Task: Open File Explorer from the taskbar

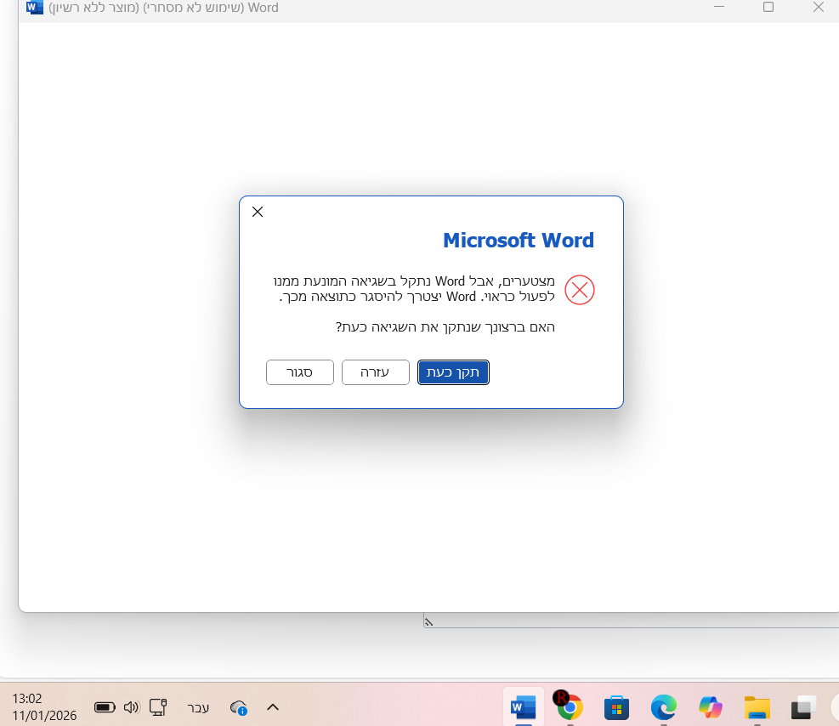Action: pos(757,707)
